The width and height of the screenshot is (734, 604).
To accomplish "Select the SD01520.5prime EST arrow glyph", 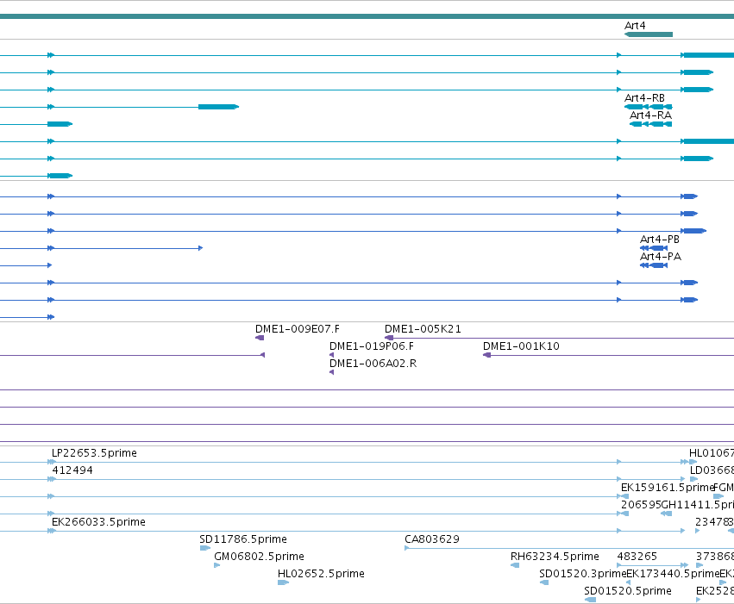I will click(x=590, y=600).
